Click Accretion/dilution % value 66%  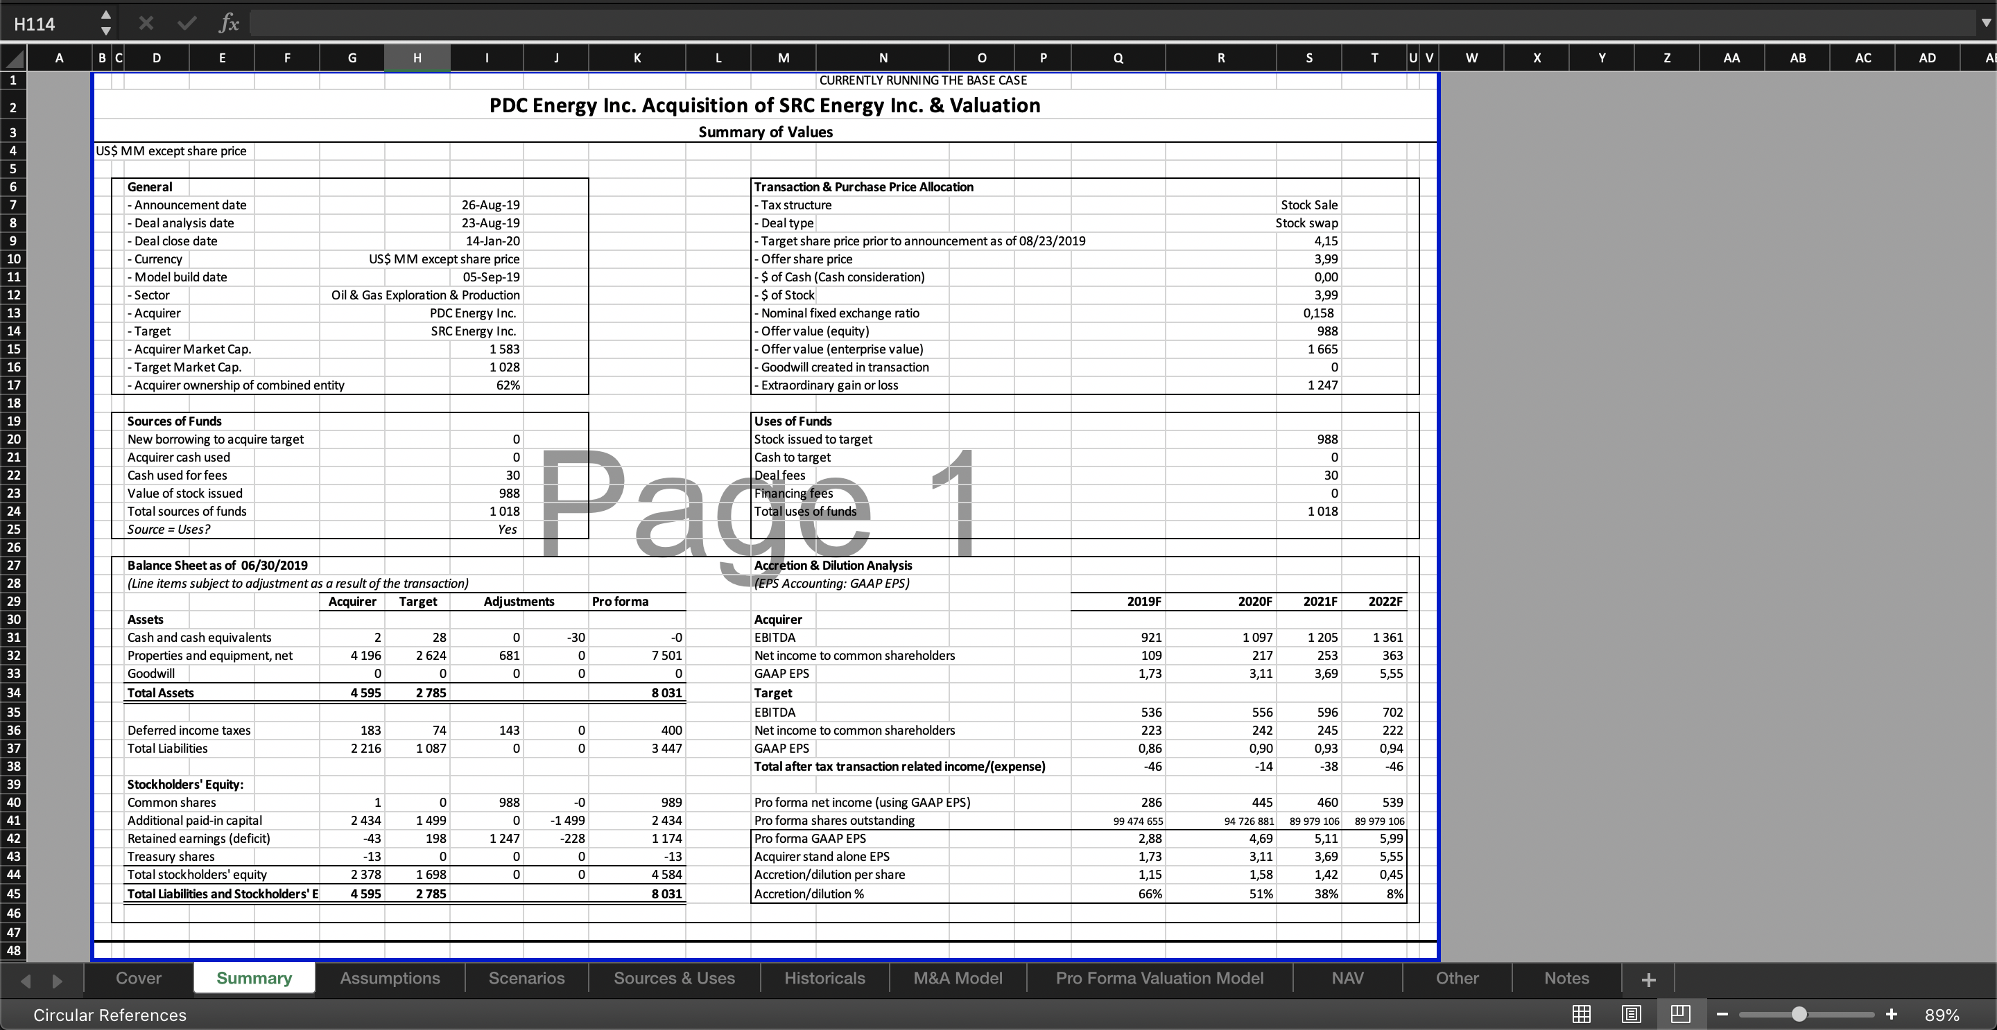tap(1150, 893)
